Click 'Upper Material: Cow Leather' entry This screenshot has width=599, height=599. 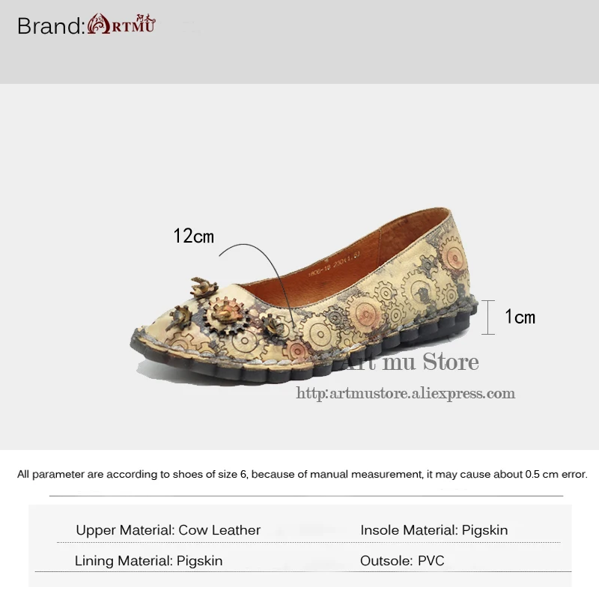point(168,530)
